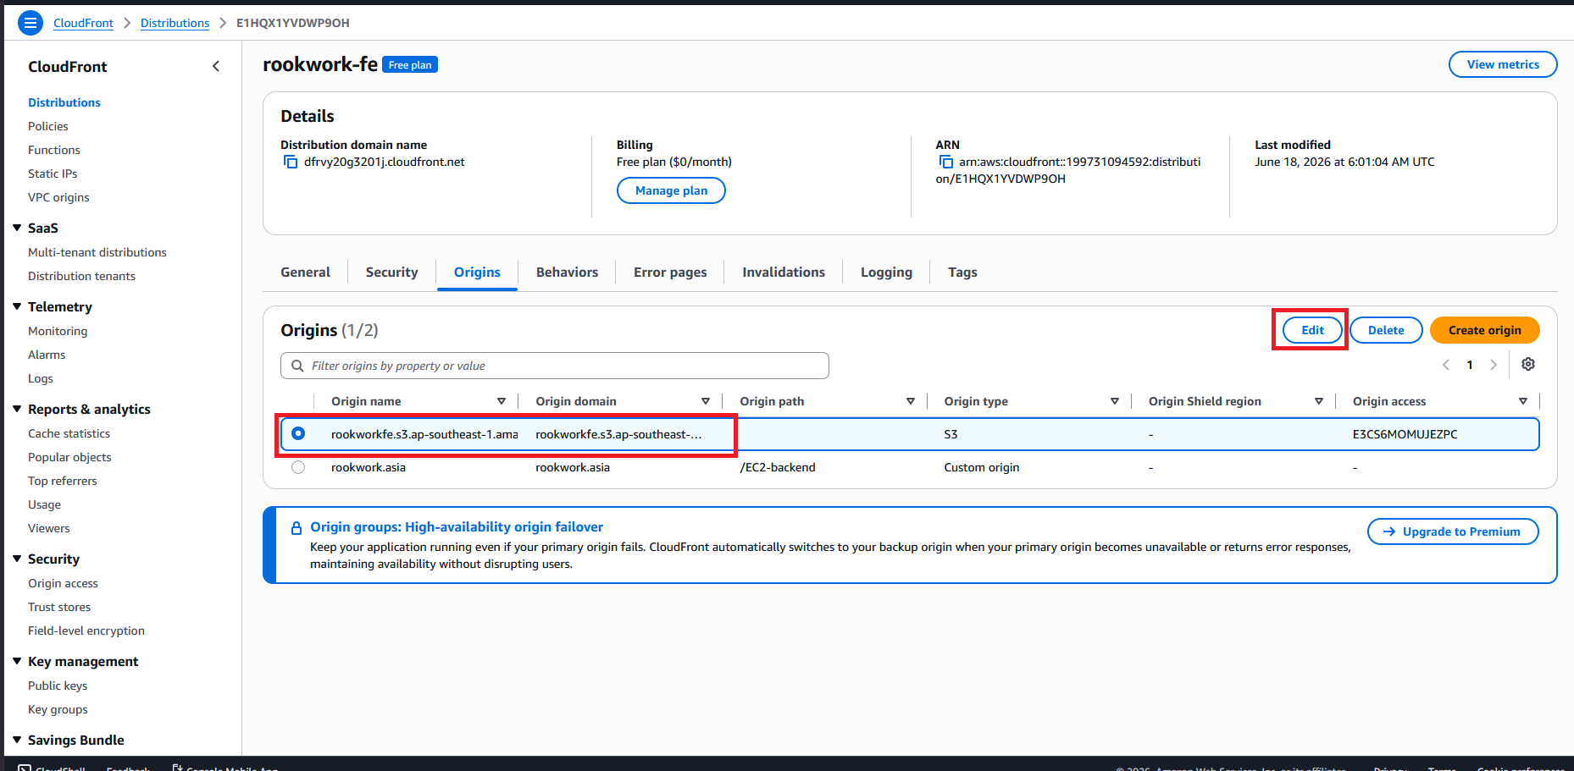Open the Error pages tab
Screen dimensions: 1574x771
coord(670,273)
